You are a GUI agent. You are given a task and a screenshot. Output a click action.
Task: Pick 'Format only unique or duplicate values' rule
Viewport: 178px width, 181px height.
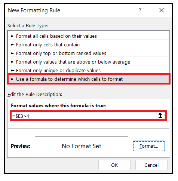[x=89, y=71]
